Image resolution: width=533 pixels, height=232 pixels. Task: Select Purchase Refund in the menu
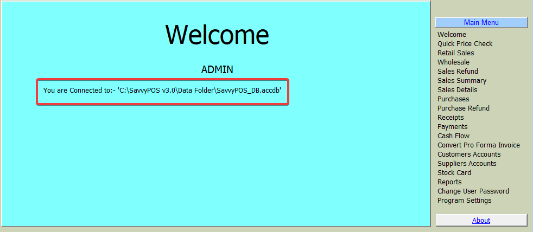coord(463,108)
